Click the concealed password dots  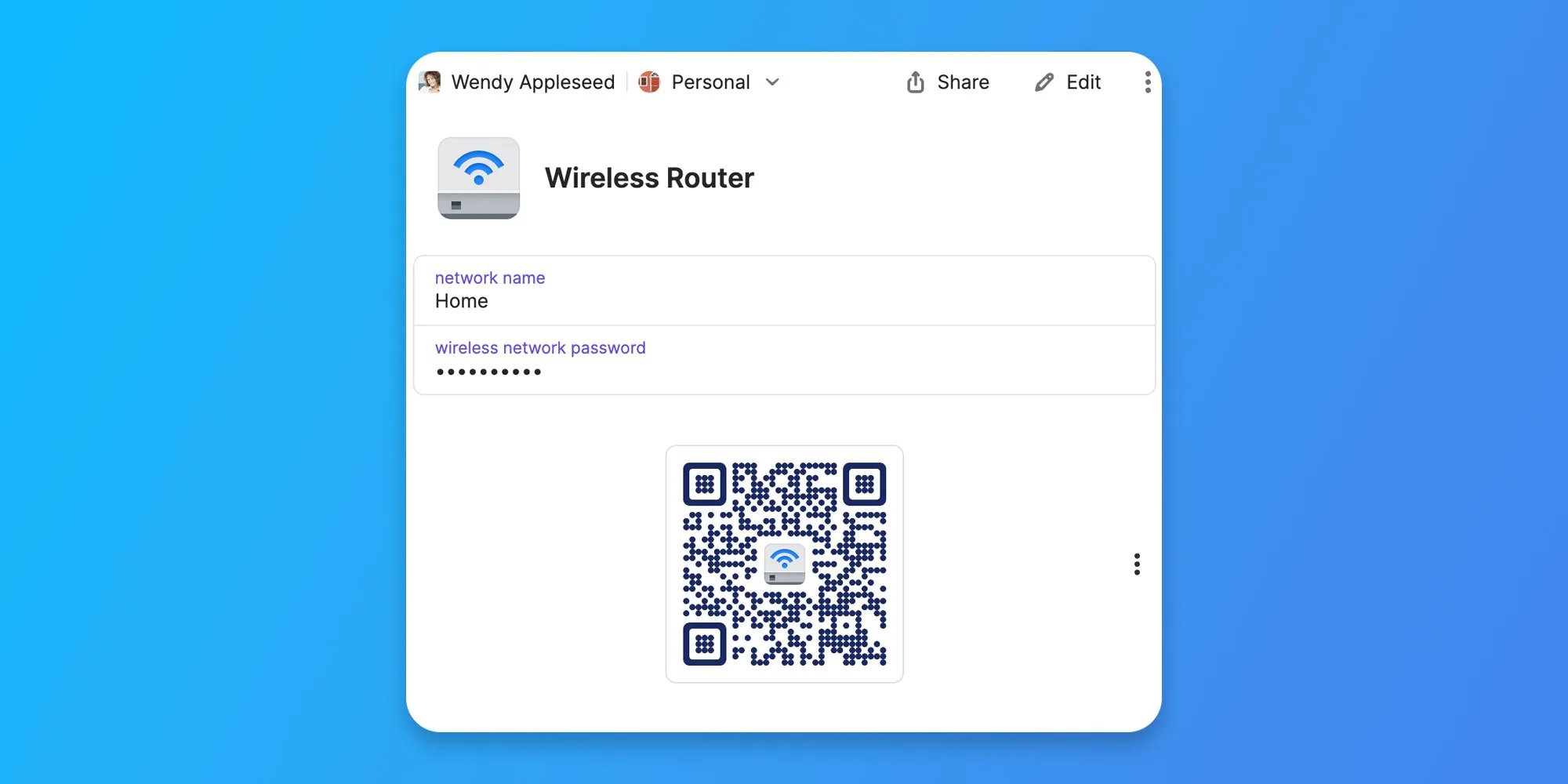click(x=488, y=372)
